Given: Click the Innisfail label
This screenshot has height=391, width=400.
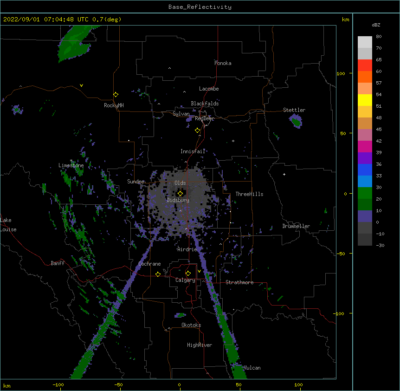Looking at the screenshot, I should 193,151.
